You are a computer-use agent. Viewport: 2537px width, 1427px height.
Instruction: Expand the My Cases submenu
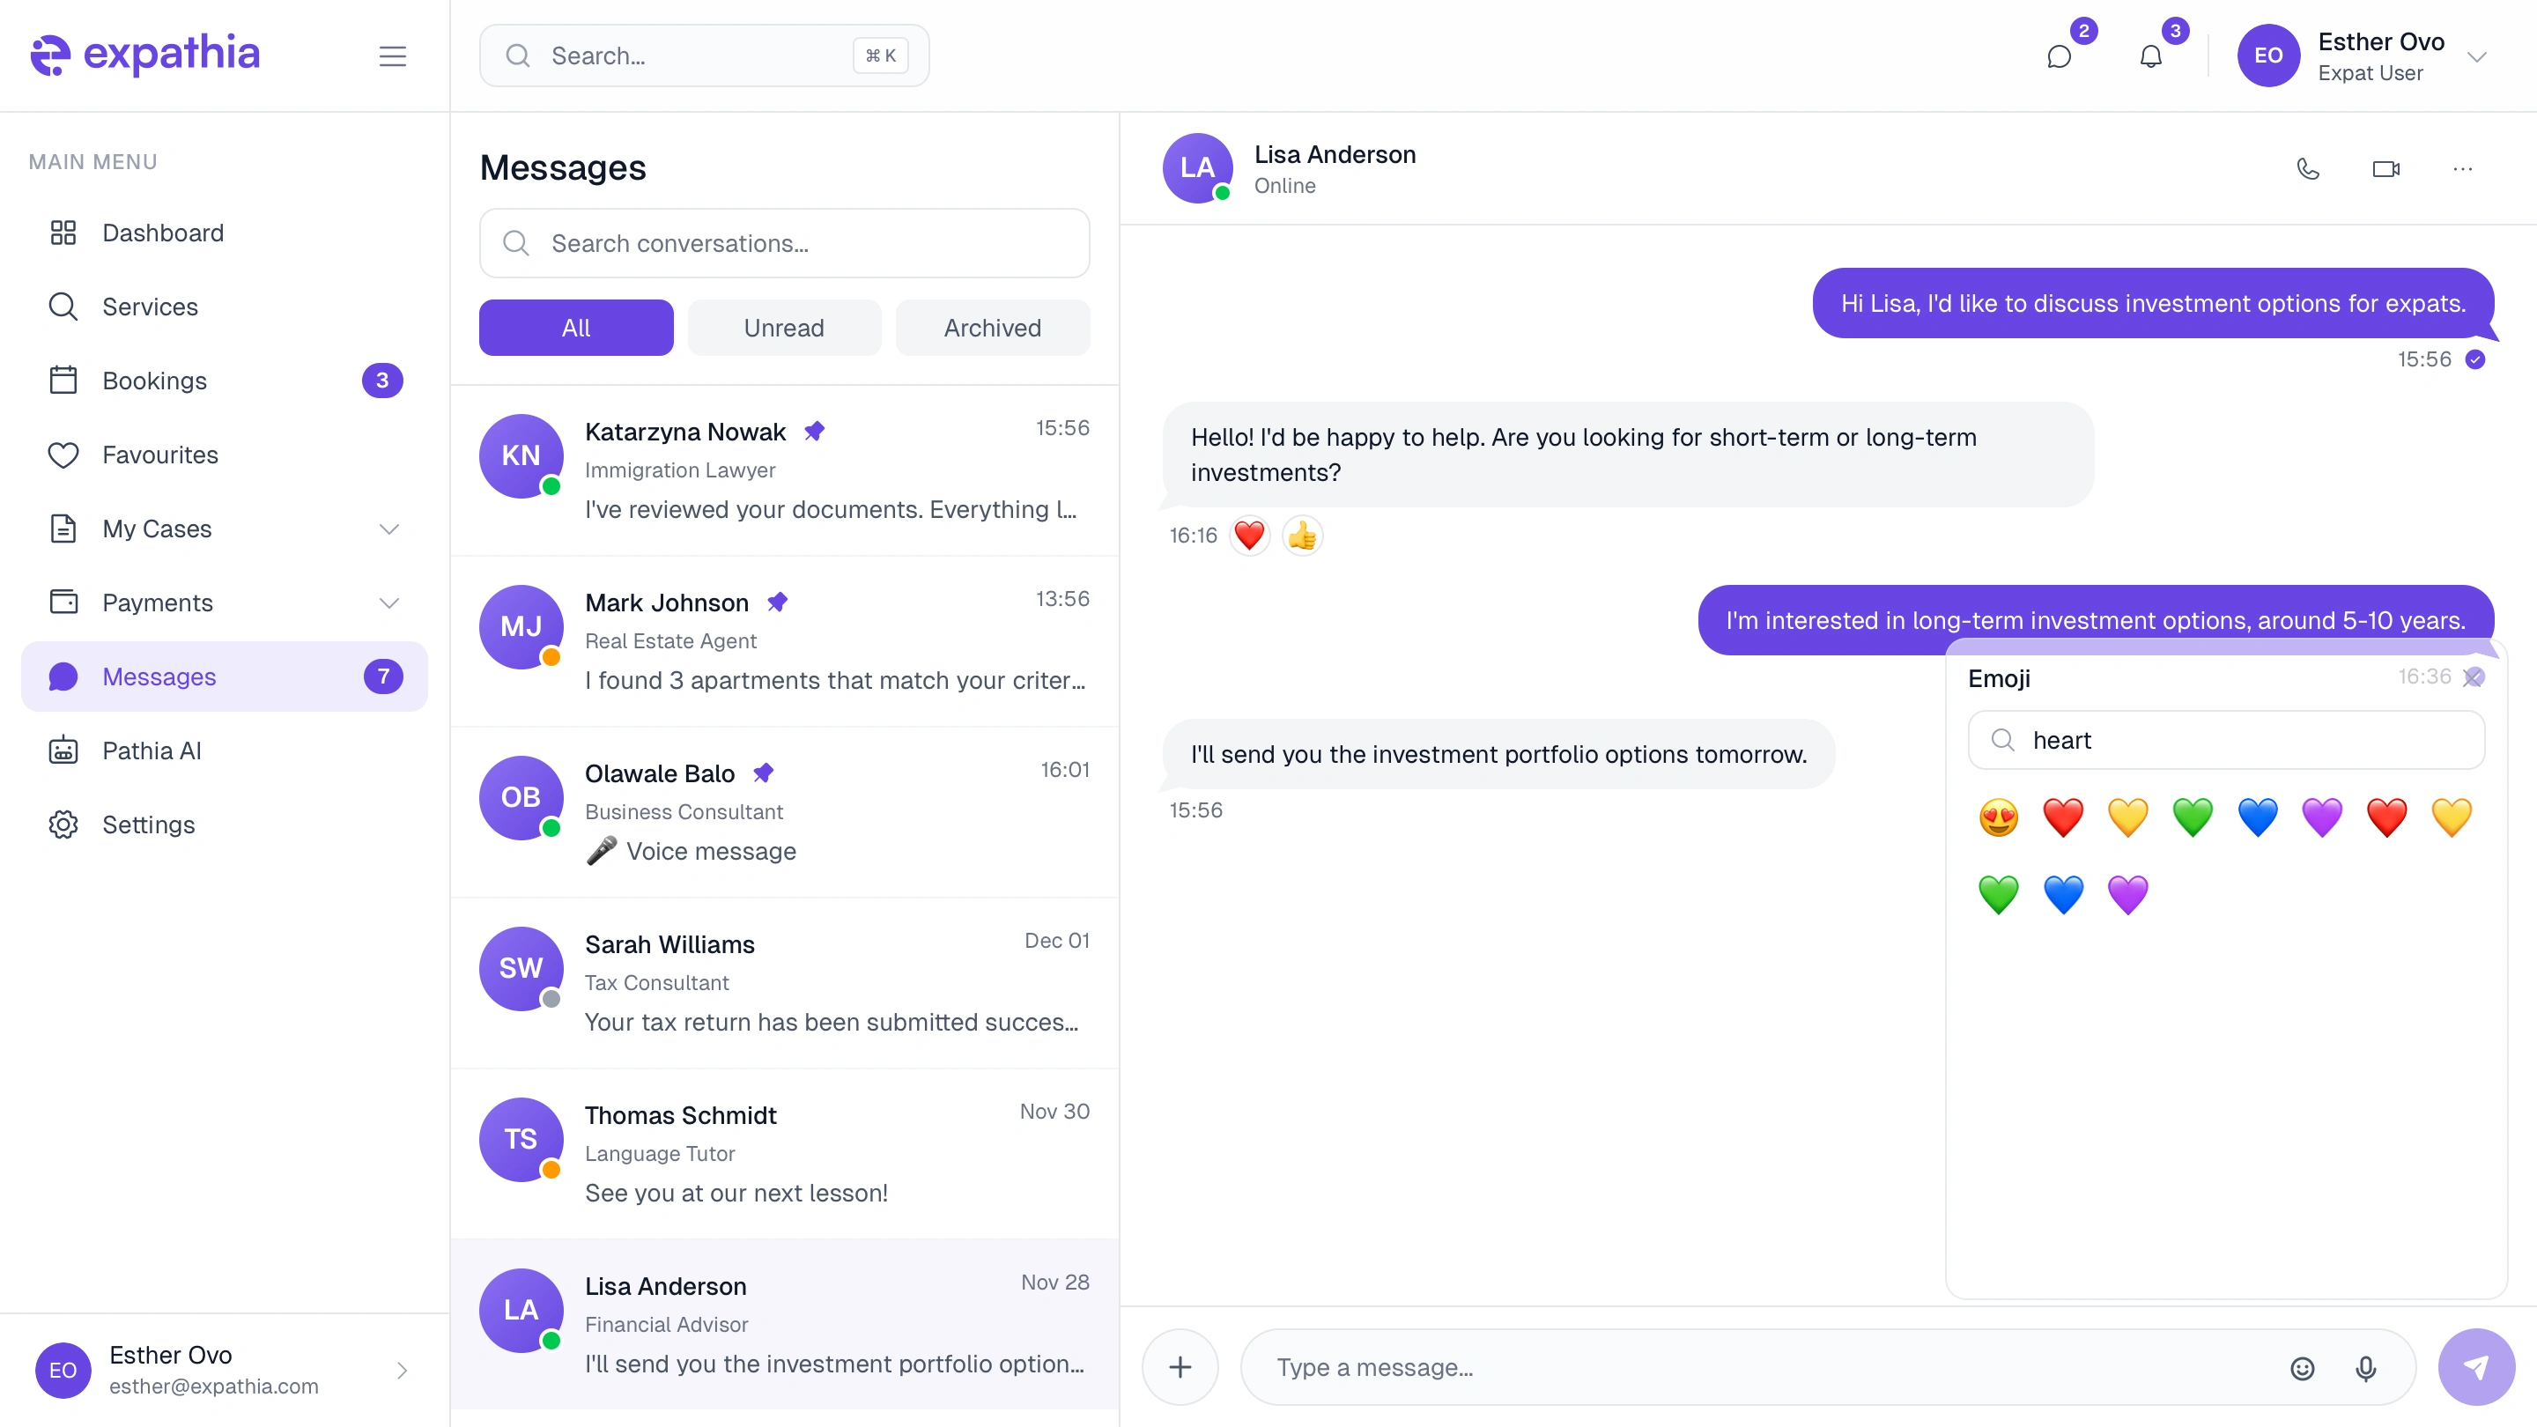tap(389, 529)
